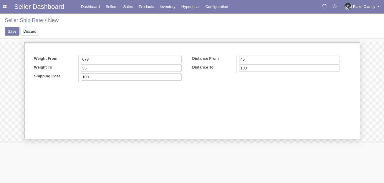Focus the Weight From field
This screenshot has width=384, height=183.
(131, 59)
